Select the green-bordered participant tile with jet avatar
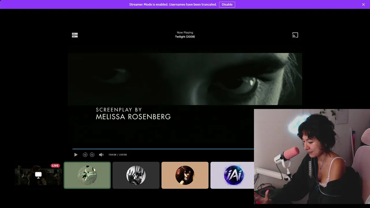Image resolution: width=370 pixels, height=208 pixels. [x=87, y=175]
